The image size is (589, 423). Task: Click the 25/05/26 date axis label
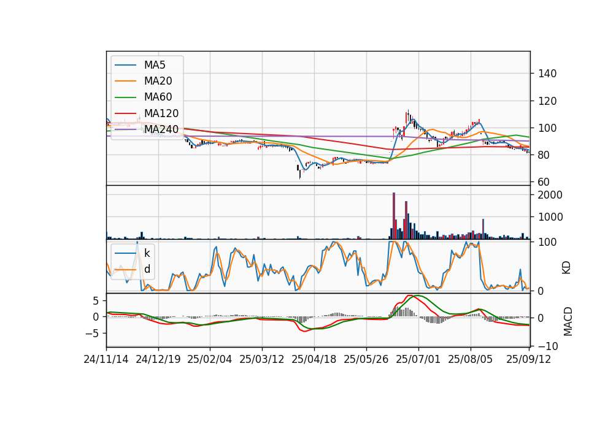tap(366, 359)
